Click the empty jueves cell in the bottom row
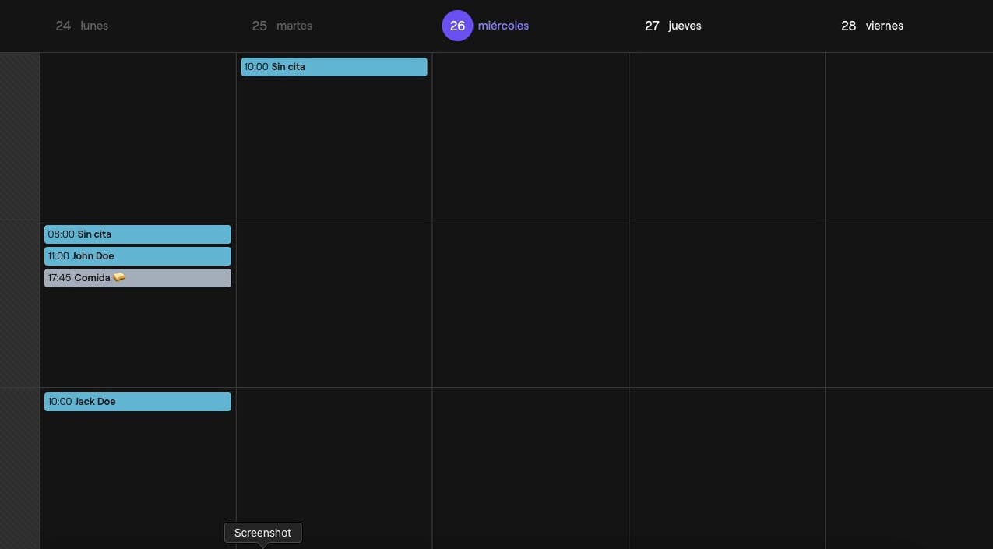Viewport: 993px width, 549px height. (x=727, y=467)
